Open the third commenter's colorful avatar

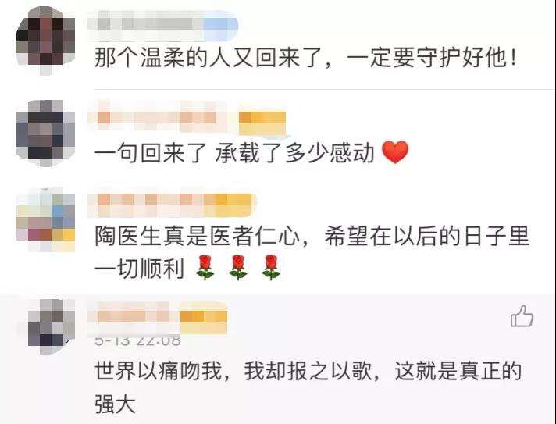point(46,219)
